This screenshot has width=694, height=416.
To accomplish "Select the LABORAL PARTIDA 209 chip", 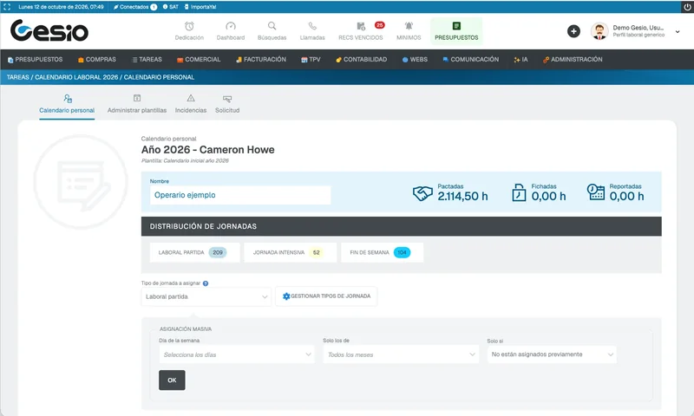I will click(x=194, y=252).
